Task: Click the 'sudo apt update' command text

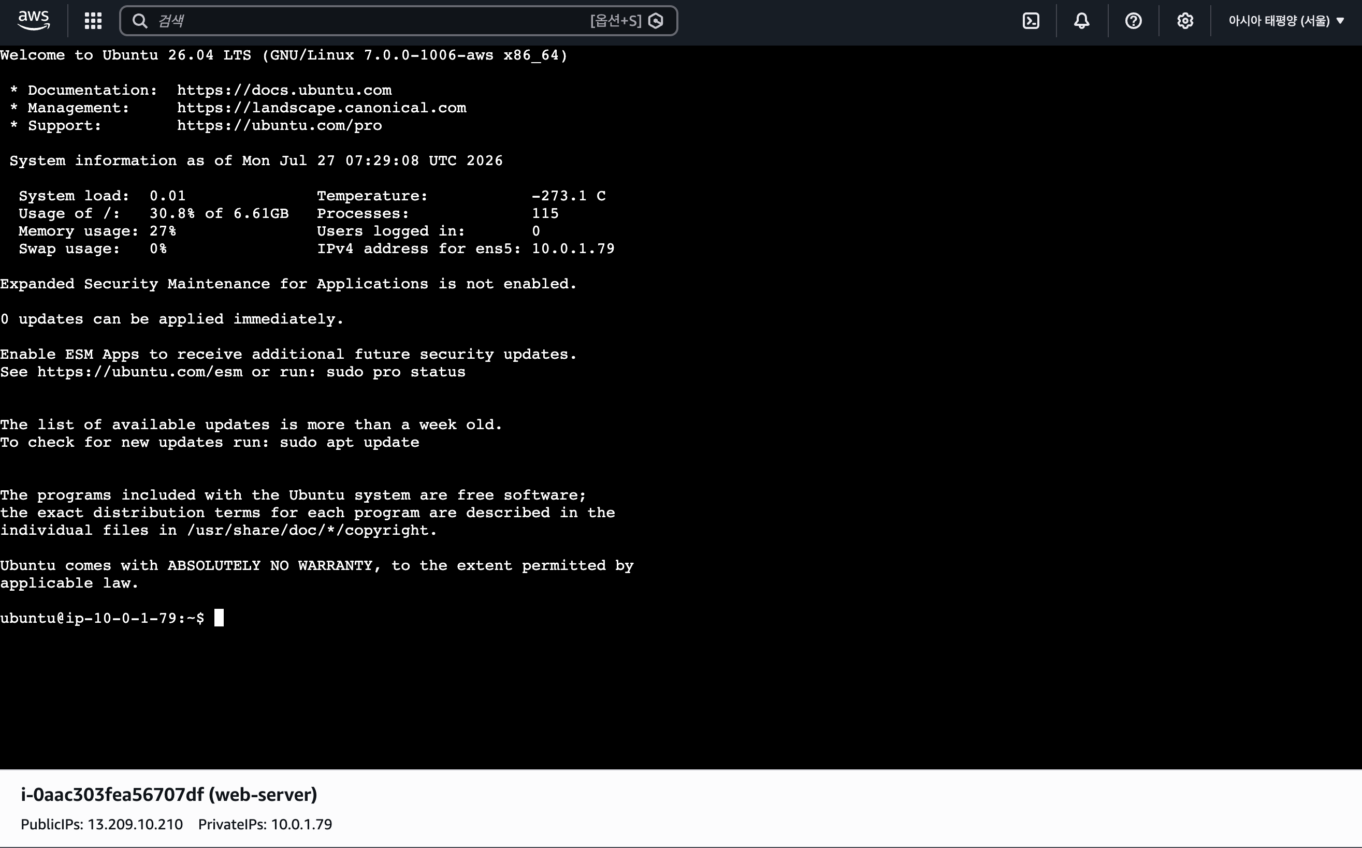Action: [350, 443]
